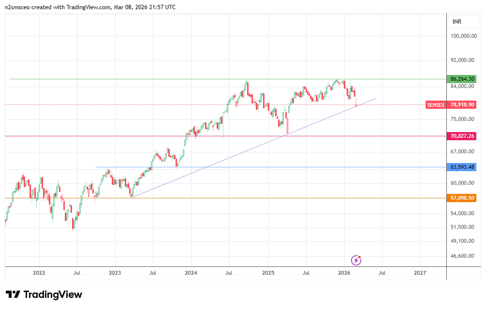Click the pink 70,827.26 price level label
486x309 pixels.
tap(462, 136)
